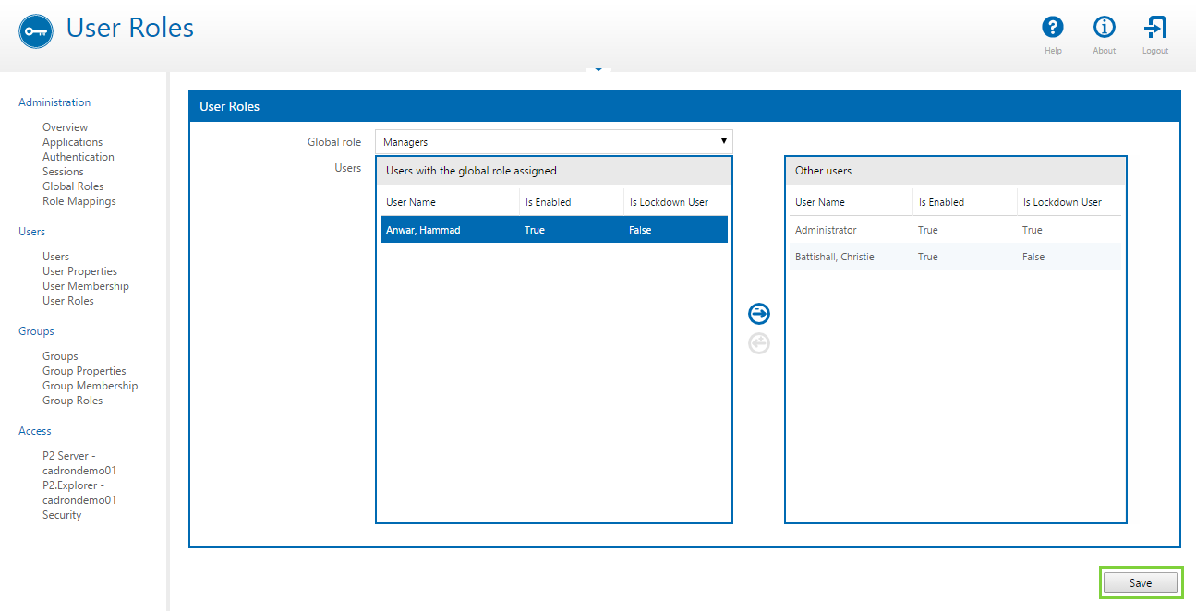Click the right arrow move-user icon
The height and width of the screenshot is (611, 1196).
pyautogui.click(x=758, y=314)
